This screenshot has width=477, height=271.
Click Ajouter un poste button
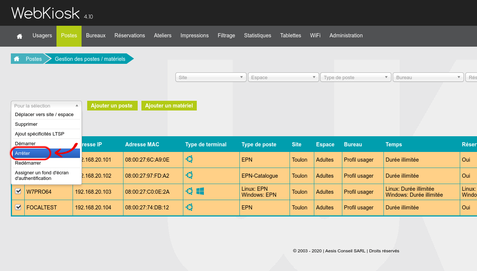112,106
